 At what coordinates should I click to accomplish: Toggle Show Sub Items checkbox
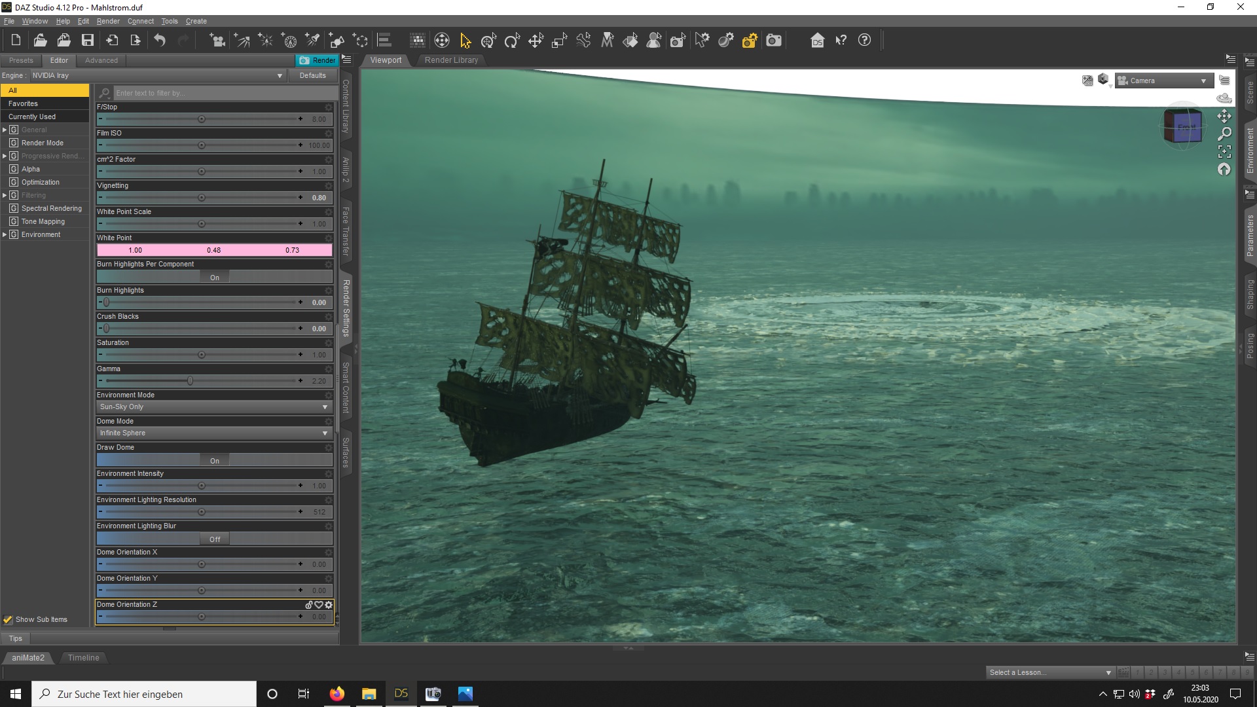pyautogui.click(x=8, y=619)
